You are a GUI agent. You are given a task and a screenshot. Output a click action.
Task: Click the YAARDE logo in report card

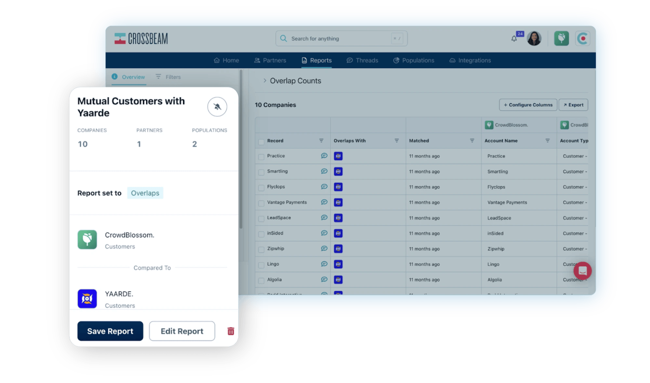click(87, 299)
